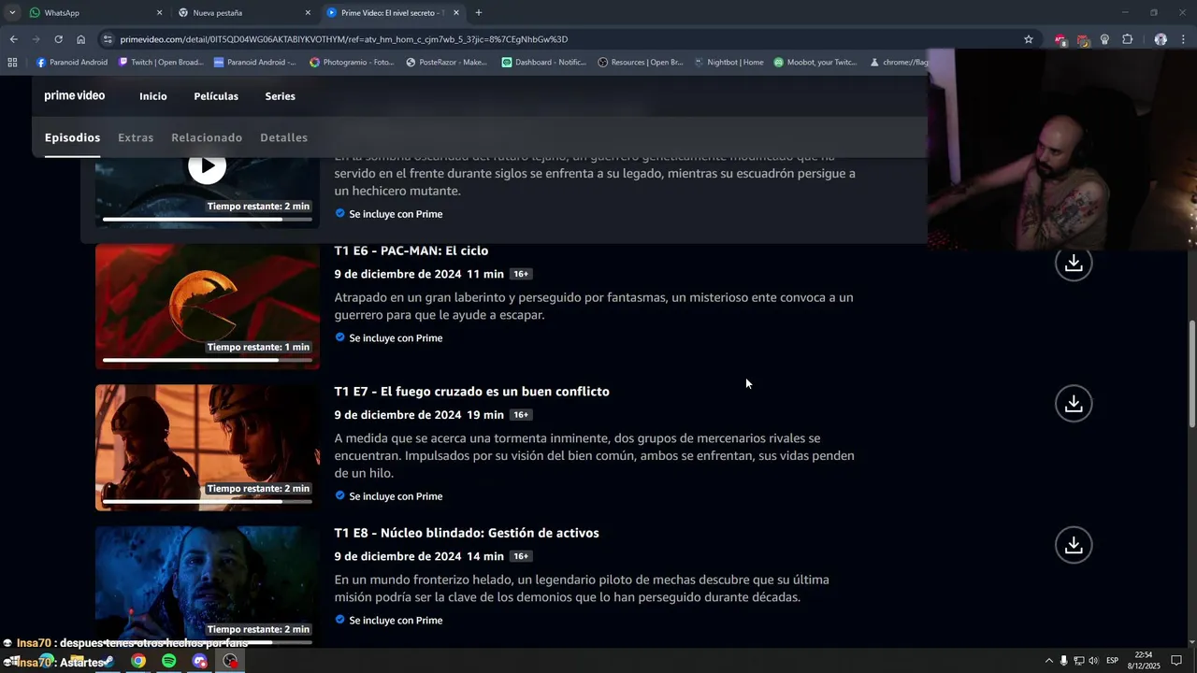Open the Extensions puzzle icon
This screenshot has width=1197, height=673.
click(1127, 39)
